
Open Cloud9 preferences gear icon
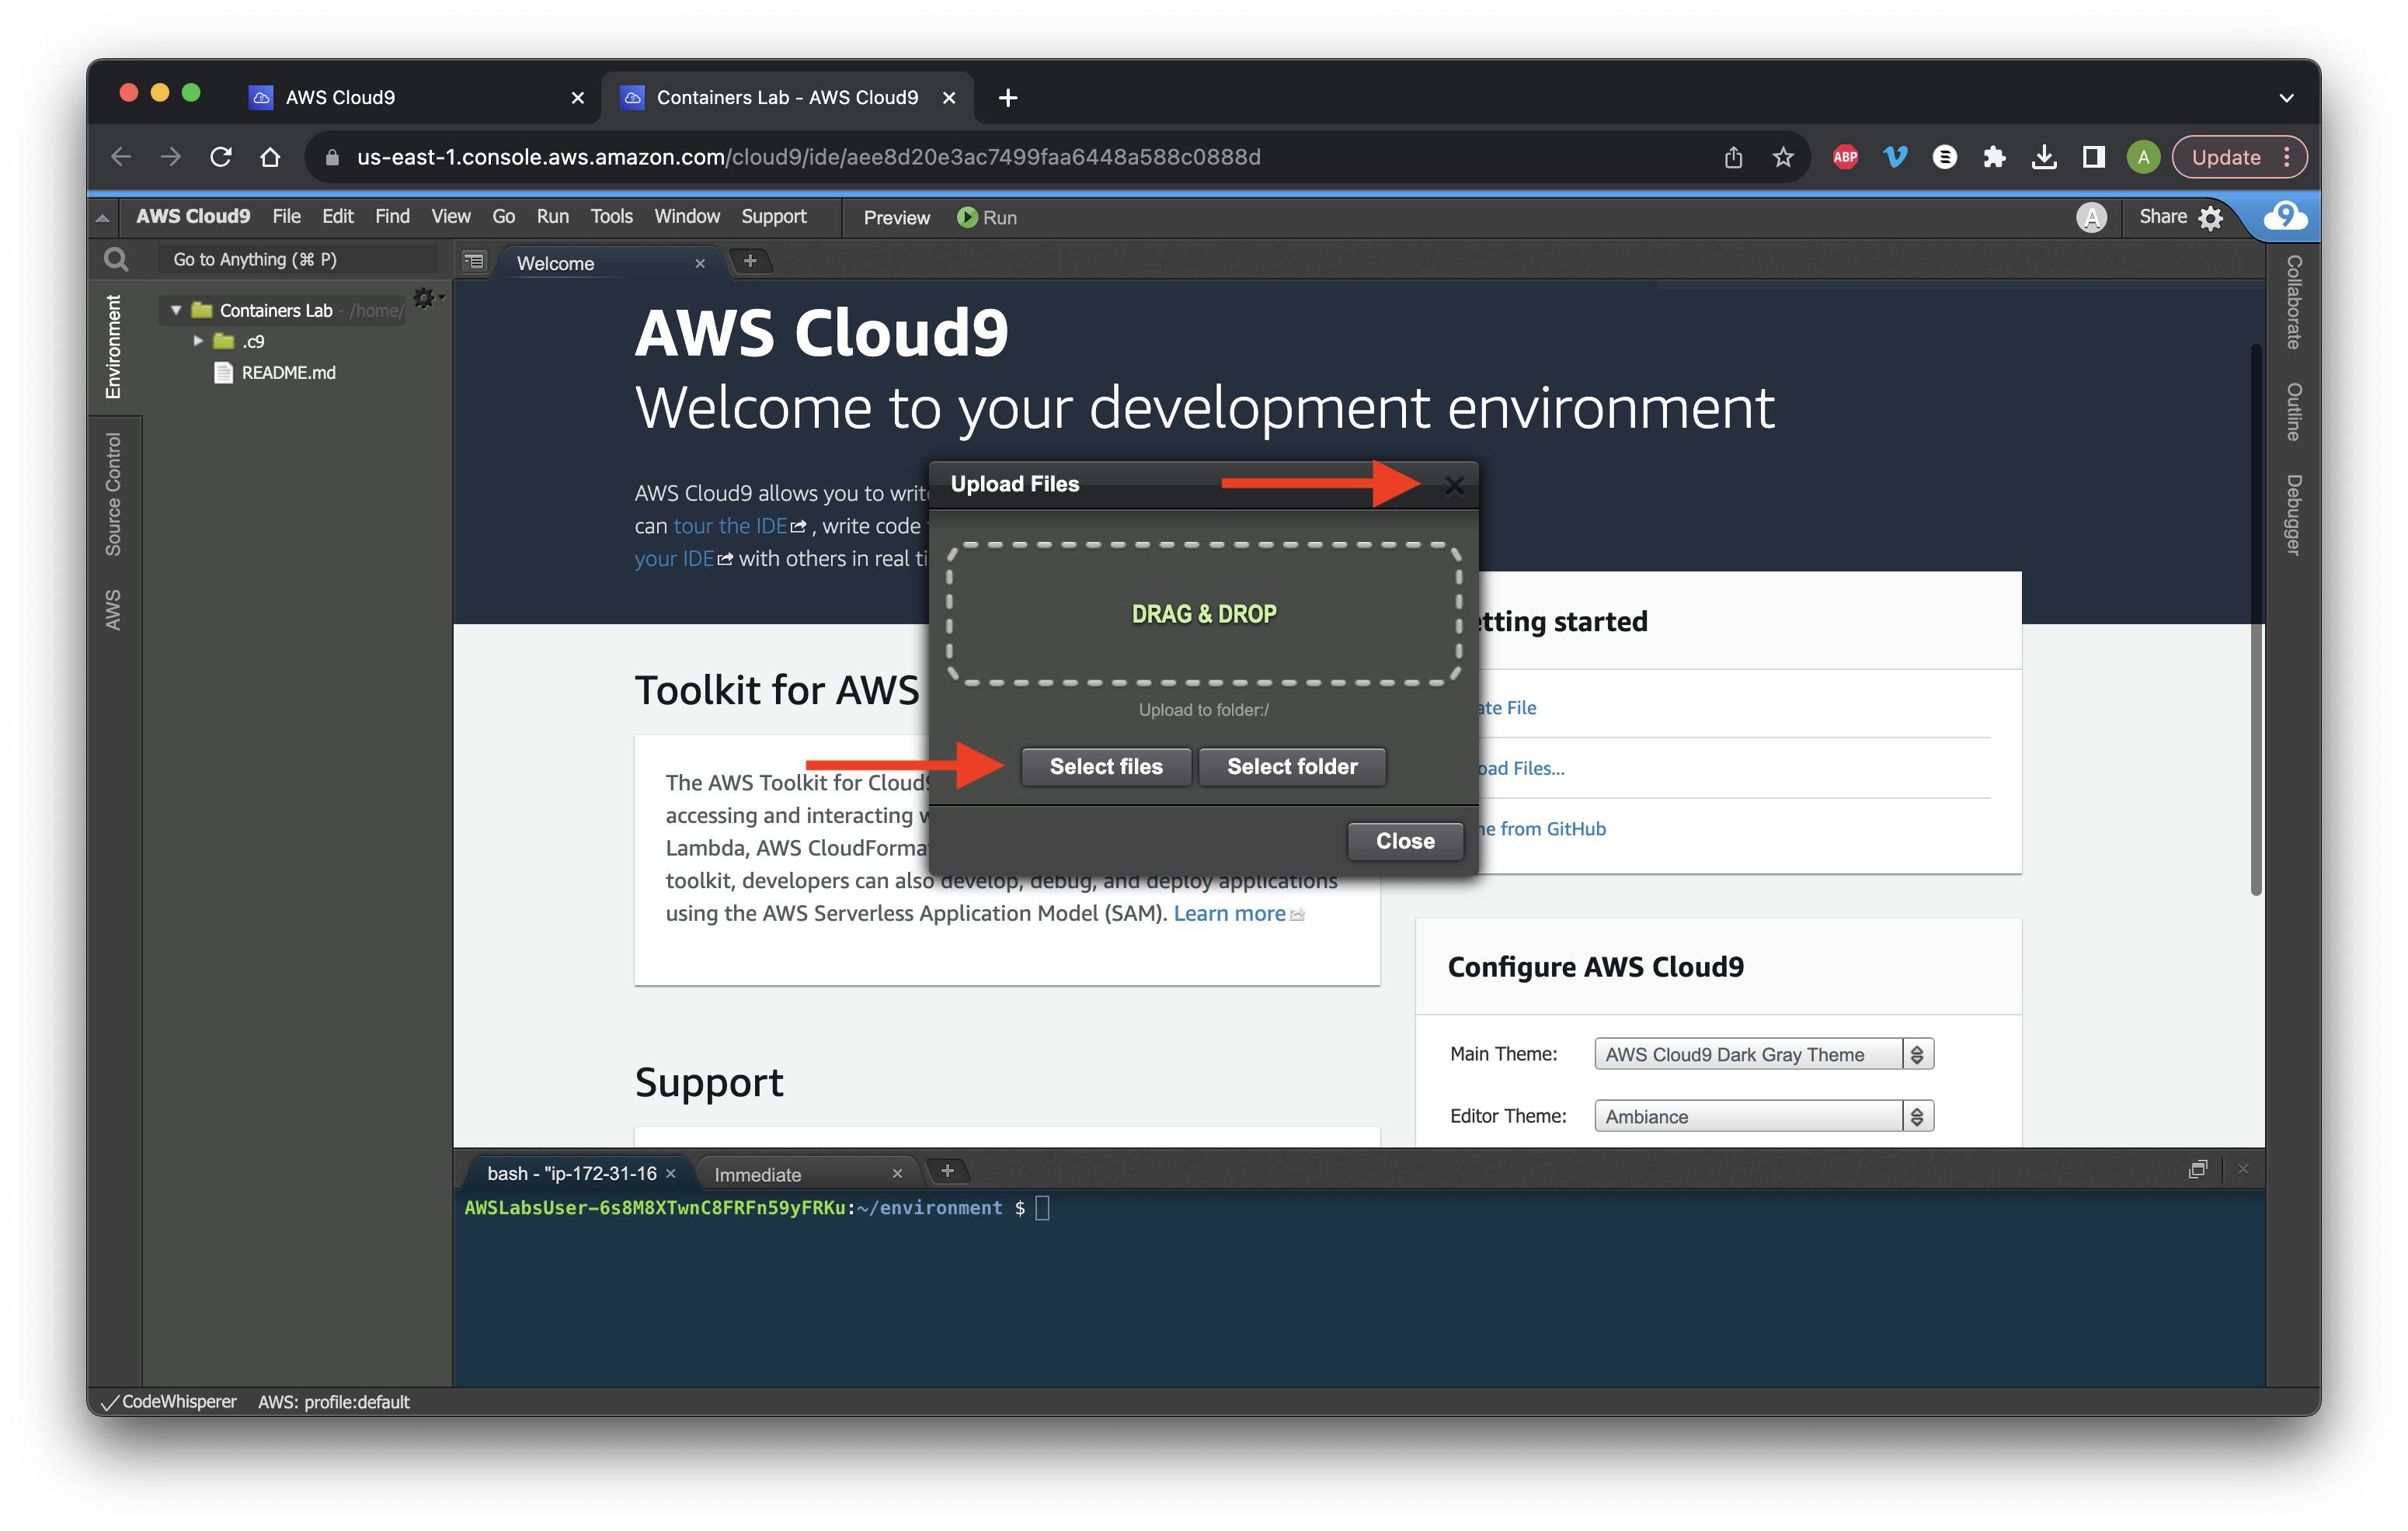2211,218
